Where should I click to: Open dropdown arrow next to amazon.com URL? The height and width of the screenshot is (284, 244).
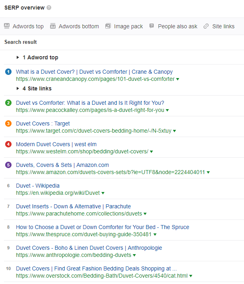(208, 172)
